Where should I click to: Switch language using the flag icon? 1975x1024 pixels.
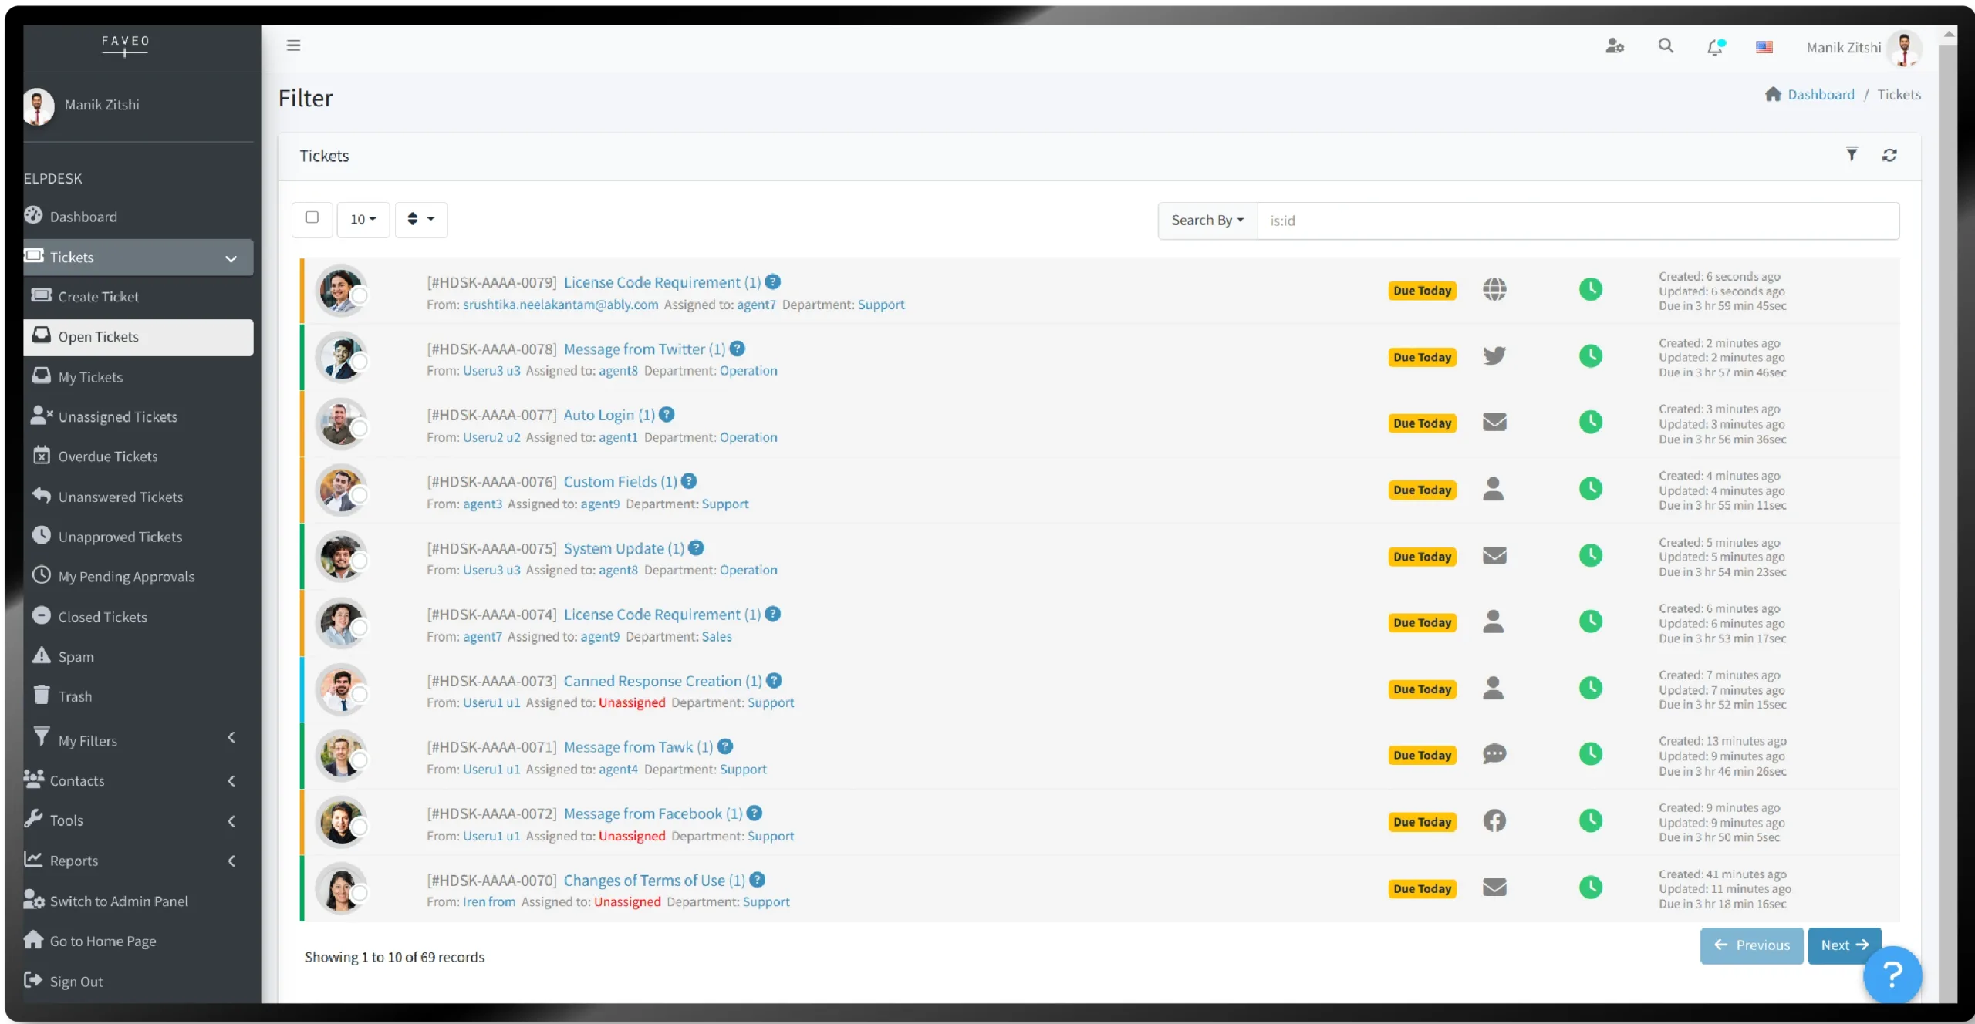(x=1765, y=46)
